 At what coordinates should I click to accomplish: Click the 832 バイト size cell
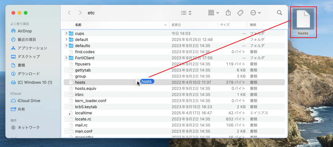236,119
